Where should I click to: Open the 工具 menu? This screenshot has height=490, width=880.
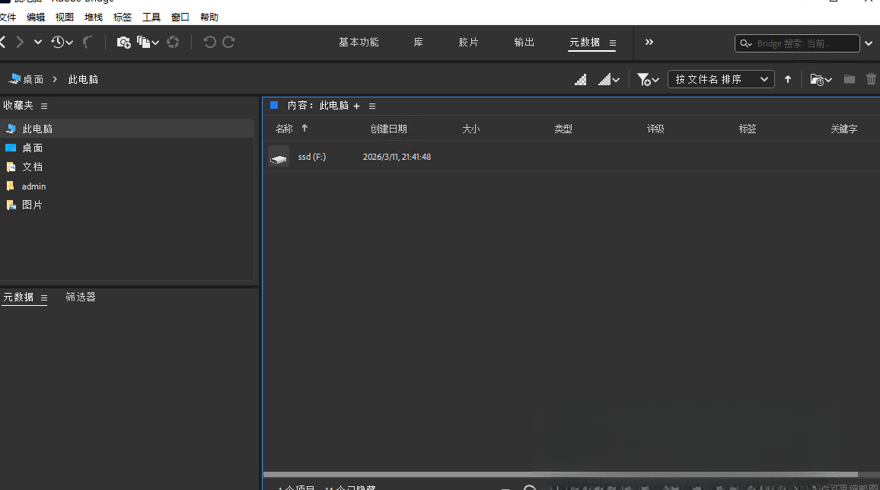(x=151, y=17)
